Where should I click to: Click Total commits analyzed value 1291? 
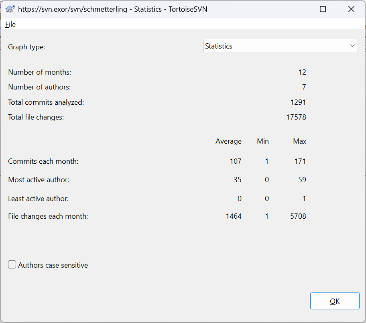[298, 102]
